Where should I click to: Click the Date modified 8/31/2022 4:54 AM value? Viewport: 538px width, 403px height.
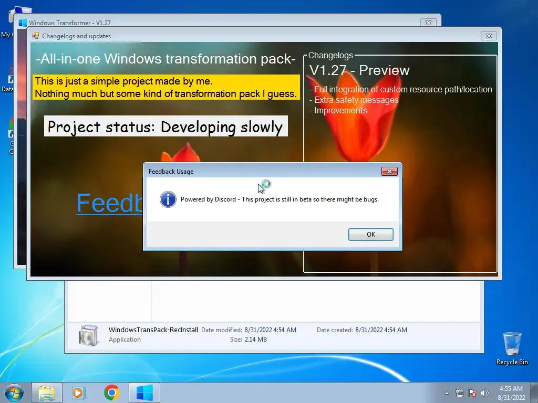tap(271, 330)
